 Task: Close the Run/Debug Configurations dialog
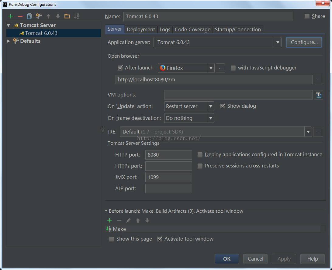tap(323, 3)
